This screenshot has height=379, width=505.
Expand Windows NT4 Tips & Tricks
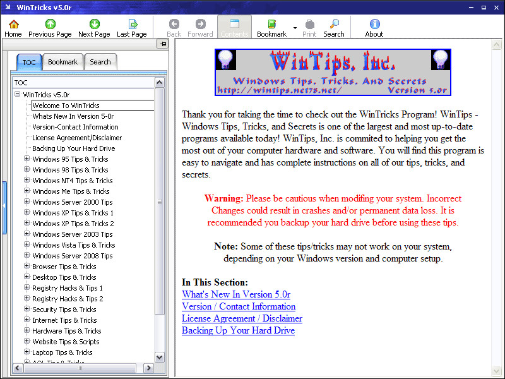click(x=27, y=180)
